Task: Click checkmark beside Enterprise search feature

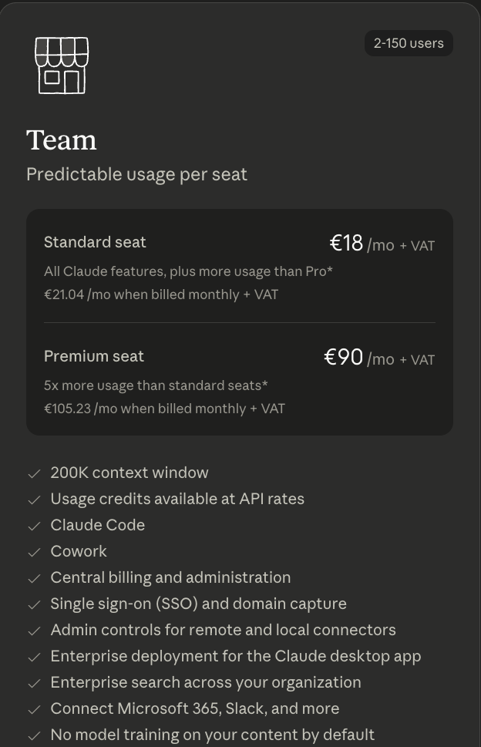Action: 34,683
